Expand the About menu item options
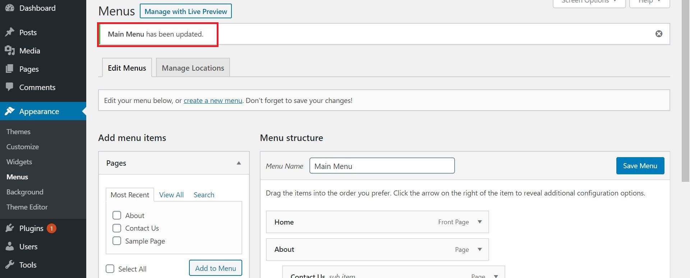690x278 pixels. click(480, 249)
